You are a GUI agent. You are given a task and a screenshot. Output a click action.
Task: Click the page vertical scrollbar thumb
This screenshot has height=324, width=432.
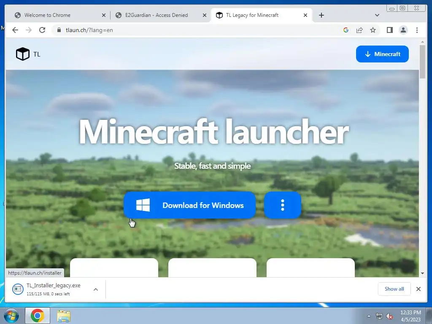pyautogui.click(x=422, y=62)
